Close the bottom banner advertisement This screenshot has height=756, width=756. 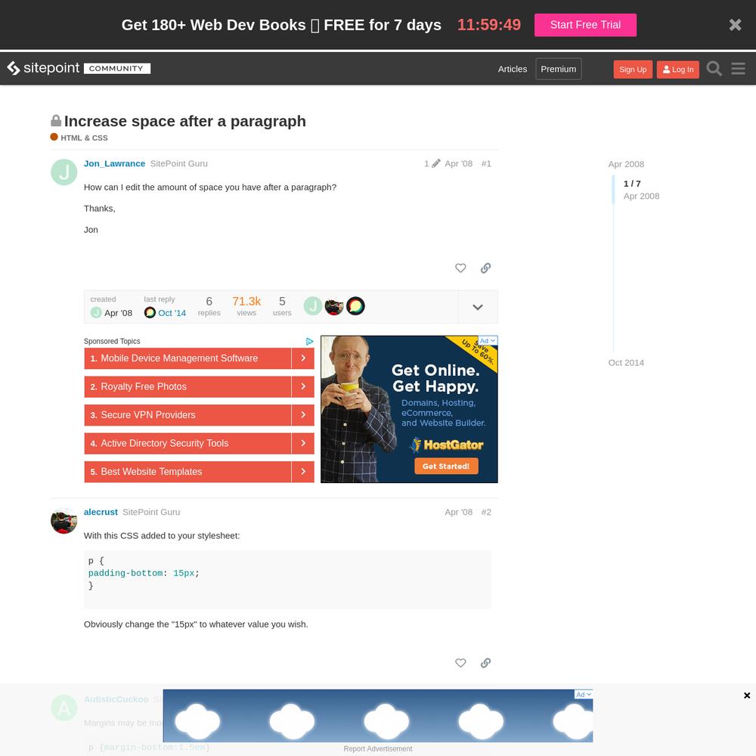click(x=747, y=696)
